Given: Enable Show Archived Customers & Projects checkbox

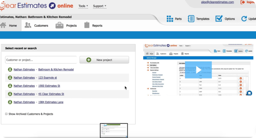Looking at the screenshot, I should click(6, 114).
